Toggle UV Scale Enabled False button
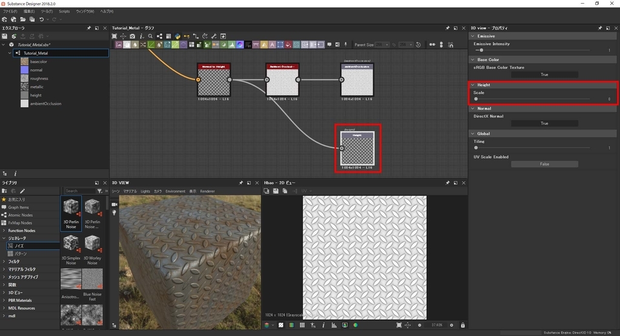 [544, 164]
